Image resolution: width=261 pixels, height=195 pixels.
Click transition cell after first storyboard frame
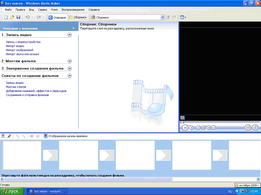pyautogui.click(x=50, y=155)
